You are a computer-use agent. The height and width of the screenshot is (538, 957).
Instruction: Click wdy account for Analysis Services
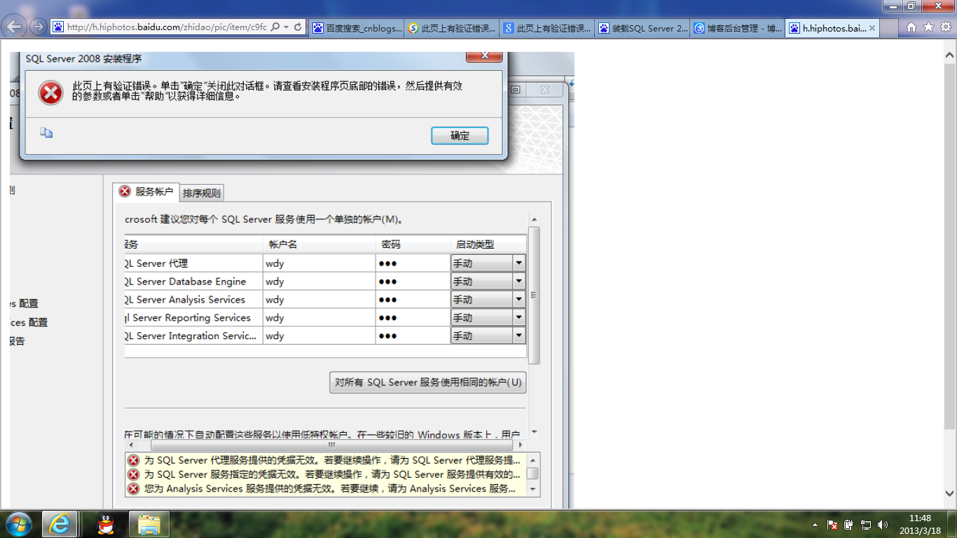(x=319, y=300)
